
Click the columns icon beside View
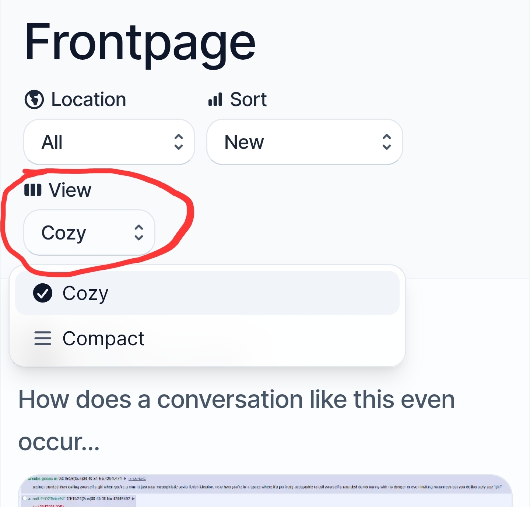pos(33,190)
